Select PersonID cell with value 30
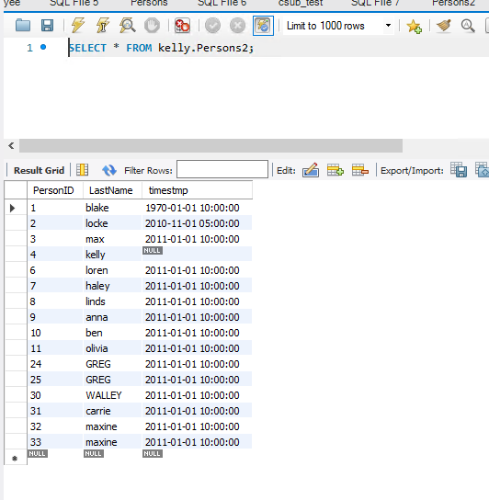The width and height of the screenshot is (489, 500). pos(55,395)
